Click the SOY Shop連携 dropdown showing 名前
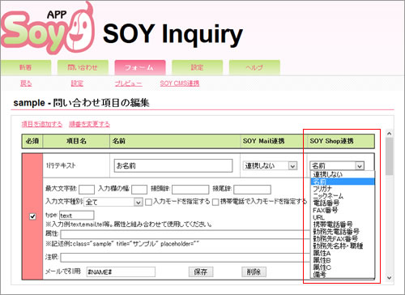405x295 pixels. (337, 165)
